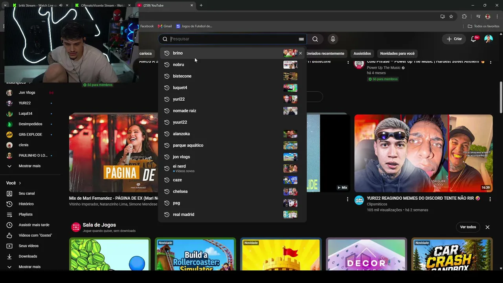Open GR6 EXPLODE subscription in sidebar
The width and height of the screenshot is (503, 283).
30,134
